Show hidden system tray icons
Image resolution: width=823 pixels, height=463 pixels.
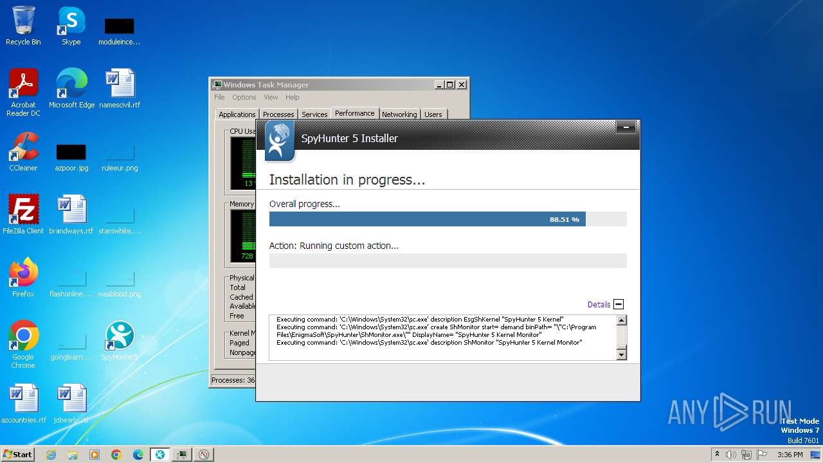pos(717,455)
